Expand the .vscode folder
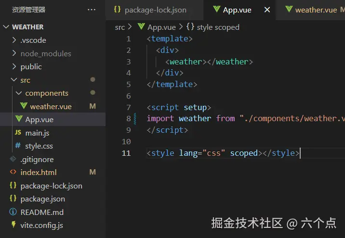The image size is (345, 238). point(14,40)
